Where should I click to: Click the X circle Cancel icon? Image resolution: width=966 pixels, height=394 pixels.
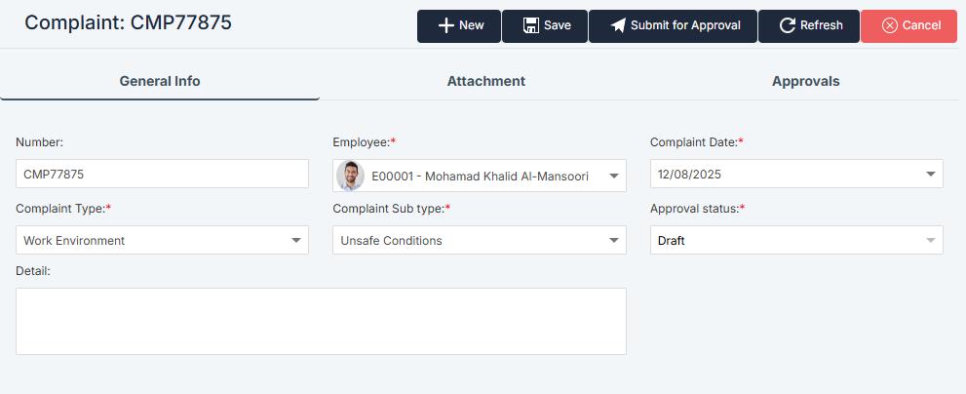pyautogui.click(x=889, y=25)
